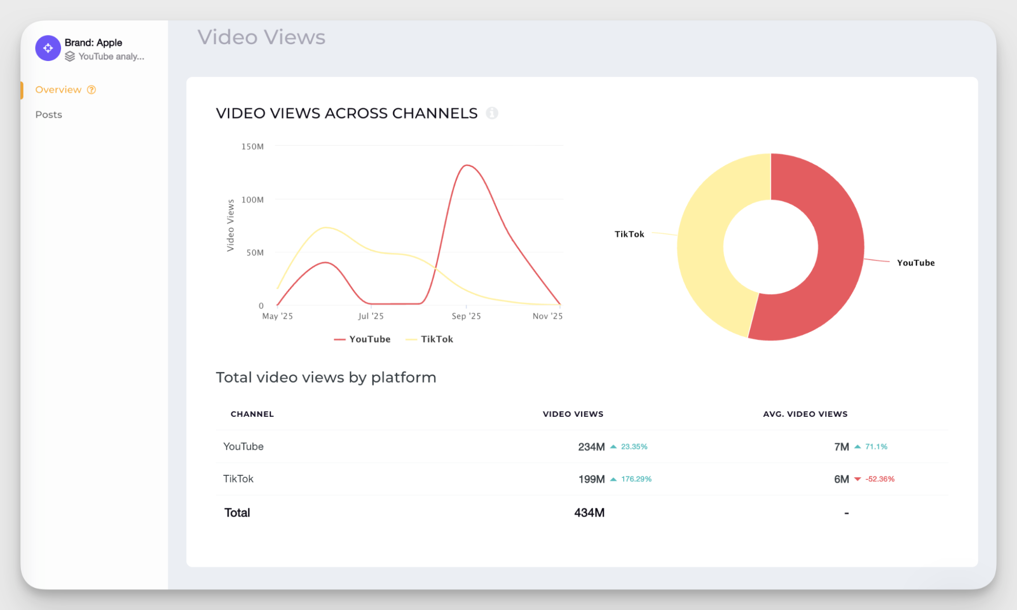Click the TikTok label on the donut chart
The width and height of the screenshot is (1017, 610).
click(x=629, y=234)
